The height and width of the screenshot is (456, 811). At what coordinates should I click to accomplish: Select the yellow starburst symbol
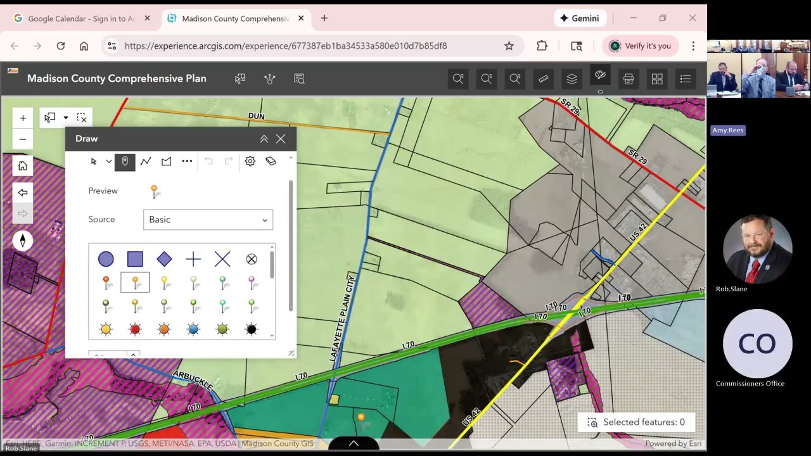pyautogui.click(x=106, y=329)
